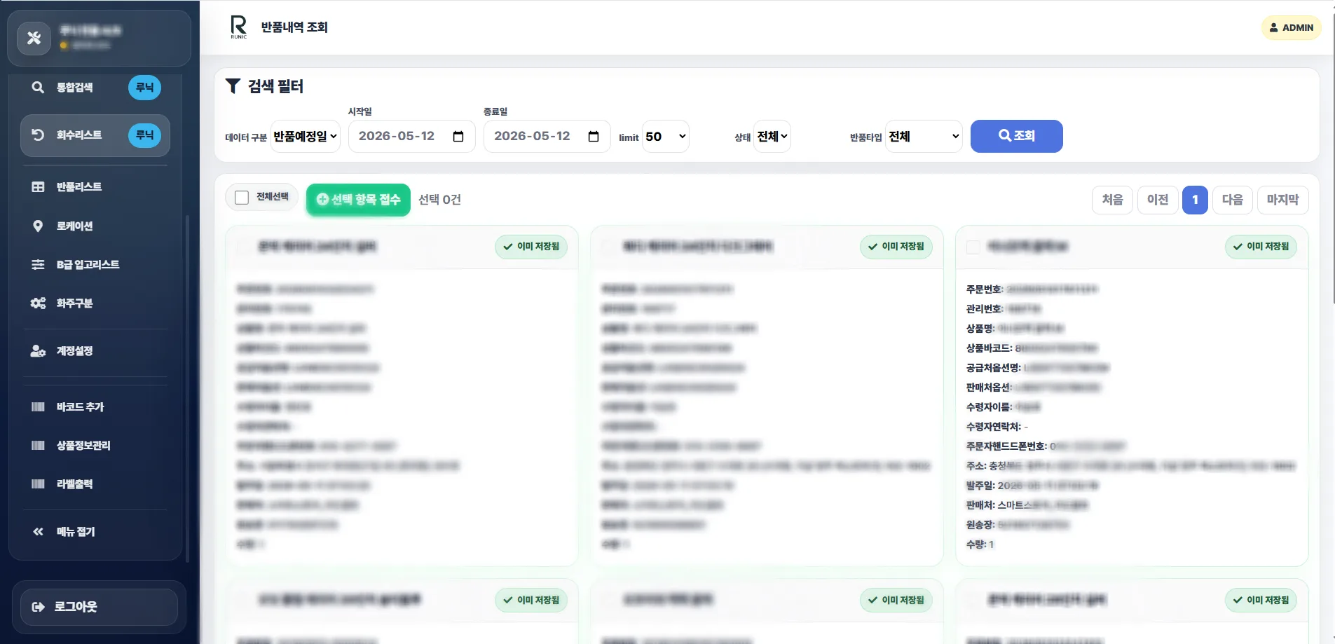This screenshot has width=1335, height=644.
Task: Click the 로그아웃 exit icon
Action: click(x=38, y=607)
